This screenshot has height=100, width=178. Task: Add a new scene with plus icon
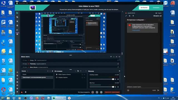[x=48, y=71]
